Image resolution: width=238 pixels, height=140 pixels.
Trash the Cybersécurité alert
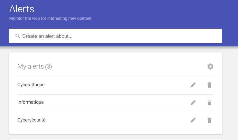click(209, 120)
